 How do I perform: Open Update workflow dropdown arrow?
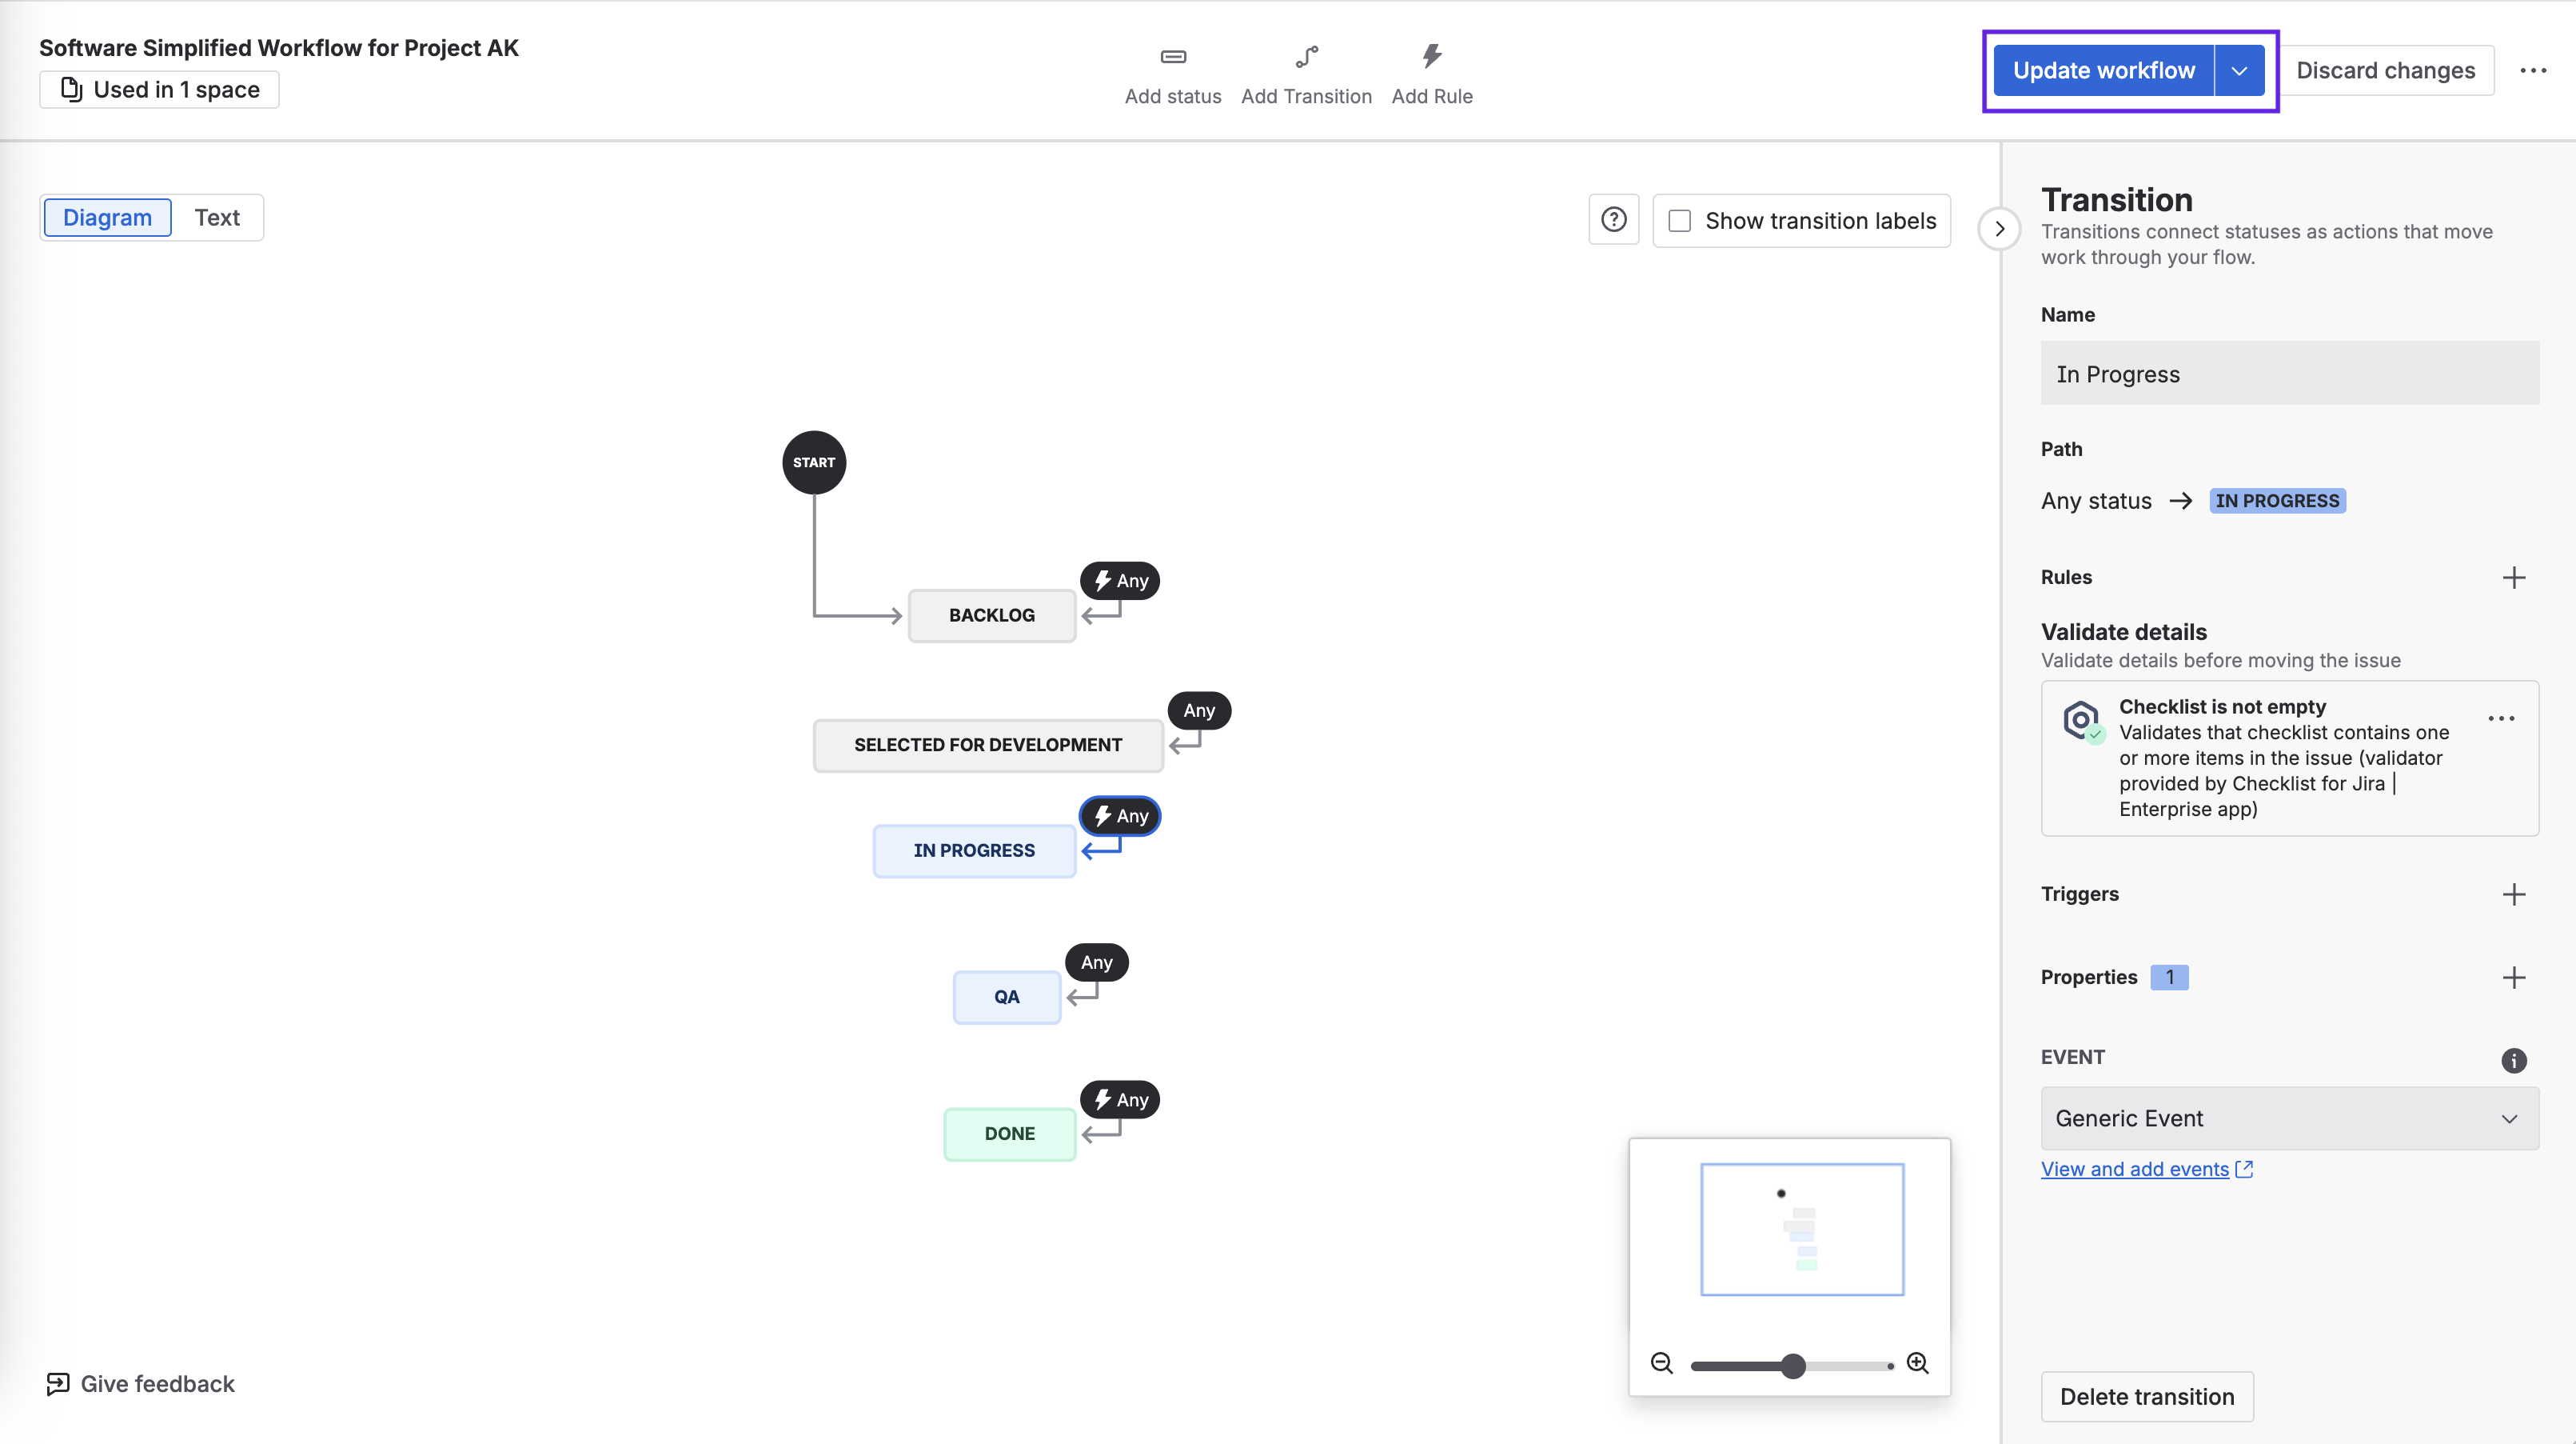(2239, 71)
